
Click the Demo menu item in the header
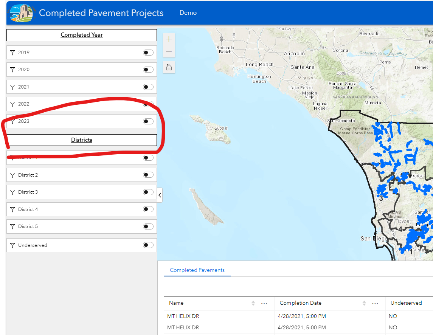[188, 12]
